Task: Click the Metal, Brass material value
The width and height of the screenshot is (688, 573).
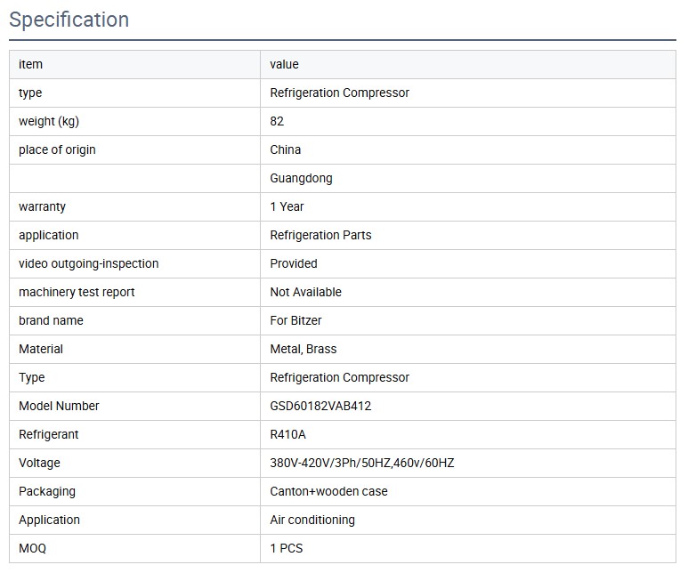Action: point(303,349)
